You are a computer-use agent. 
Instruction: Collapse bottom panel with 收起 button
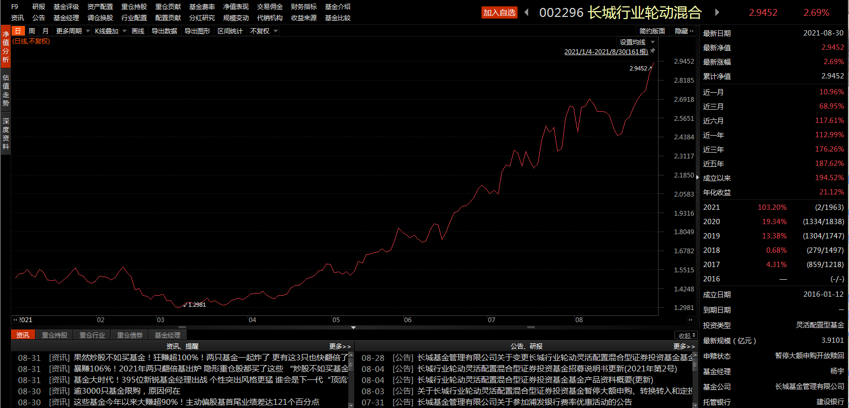(687, 335)
